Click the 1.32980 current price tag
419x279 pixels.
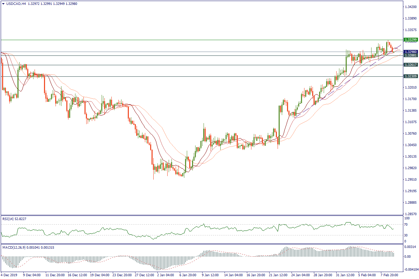pyautogui.click(x=410, y=52)
